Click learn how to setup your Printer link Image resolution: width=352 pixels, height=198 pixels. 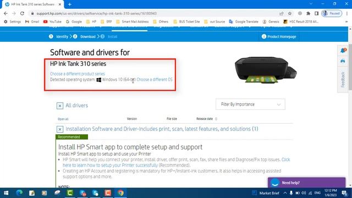(110, 165)
